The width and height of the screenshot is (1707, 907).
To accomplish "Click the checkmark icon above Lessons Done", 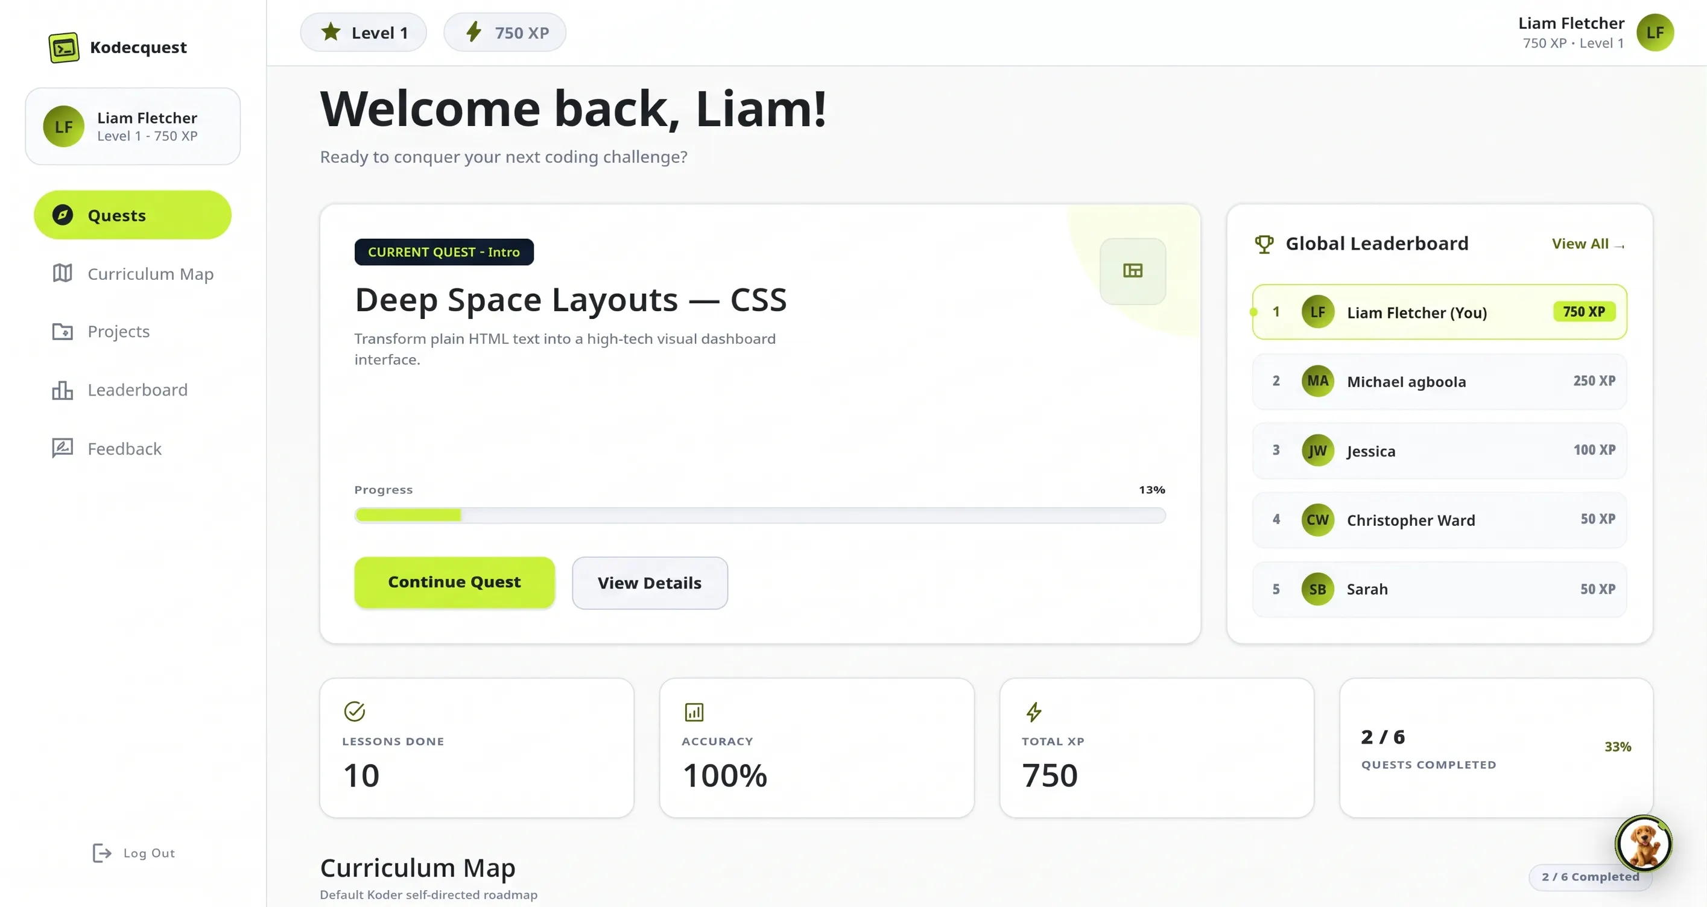I will point(355,711).
